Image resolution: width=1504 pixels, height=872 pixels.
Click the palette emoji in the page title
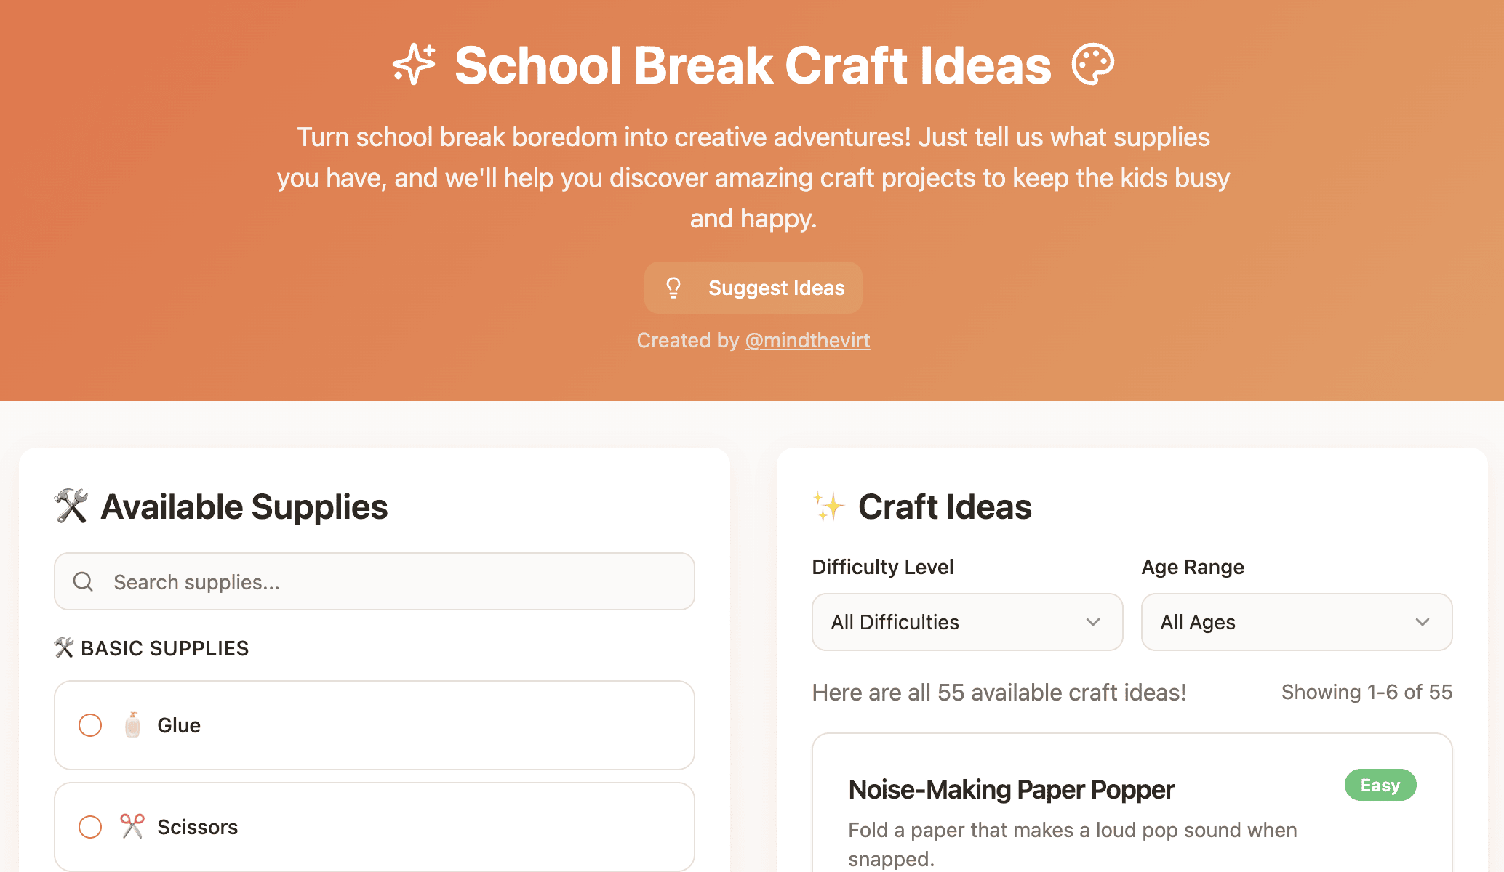click(x=1094, y=64)
